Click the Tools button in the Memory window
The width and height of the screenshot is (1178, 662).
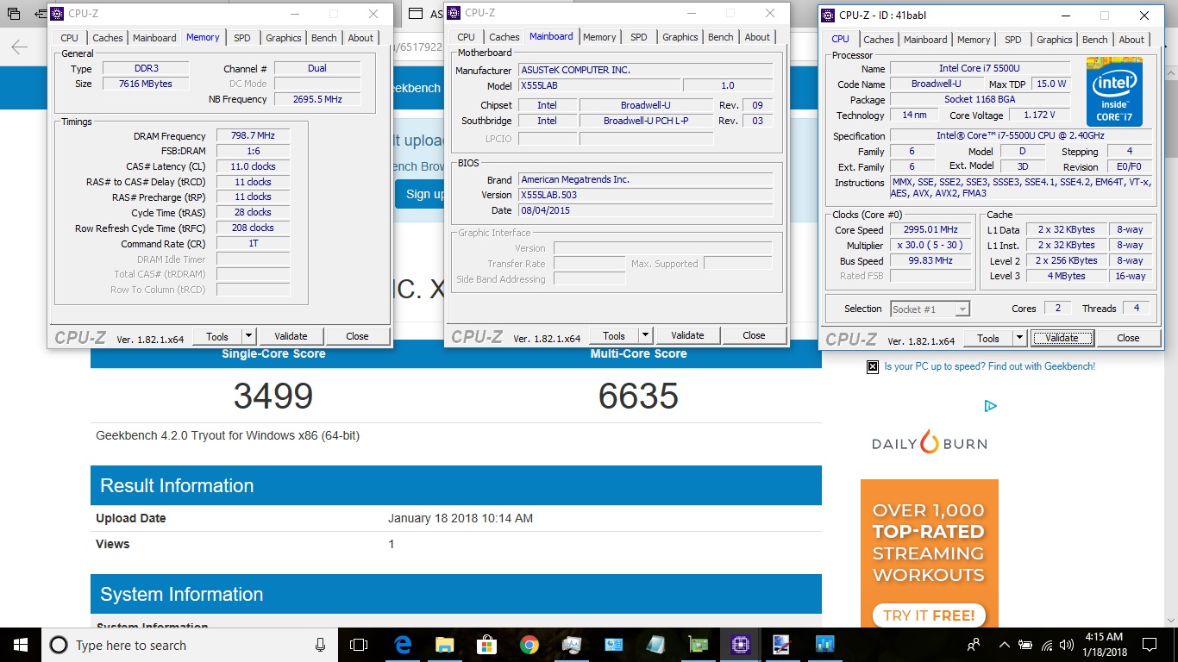217,336
